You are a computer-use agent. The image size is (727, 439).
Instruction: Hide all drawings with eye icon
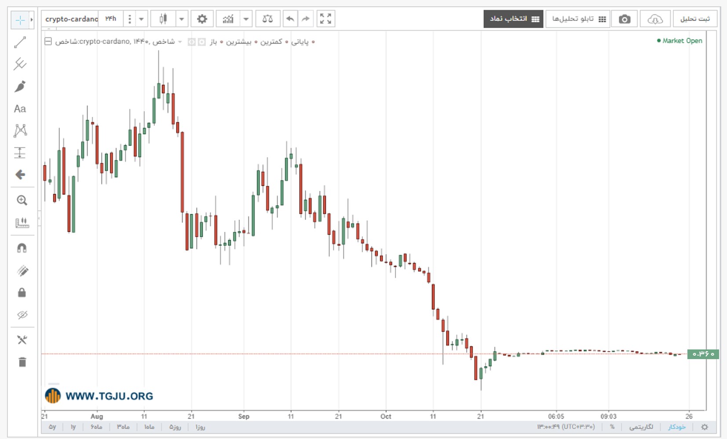pos(22,314)
